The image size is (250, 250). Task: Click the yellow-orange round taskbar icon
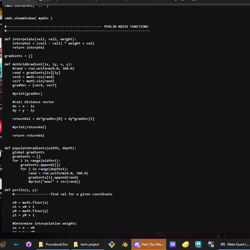185,244
